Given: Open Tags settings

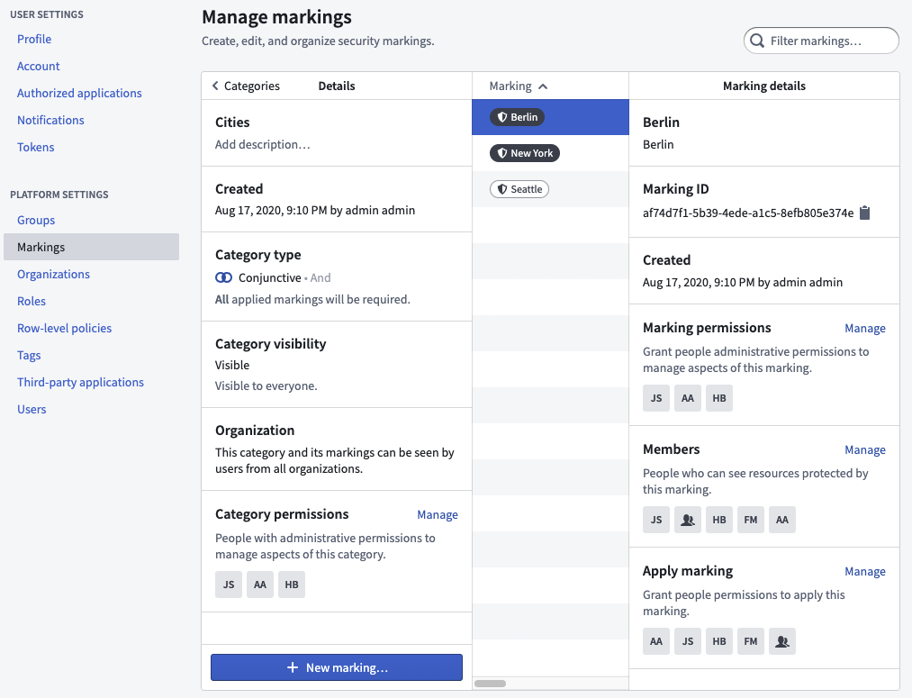Looking at the screenshot, I should tap(29, 356).
